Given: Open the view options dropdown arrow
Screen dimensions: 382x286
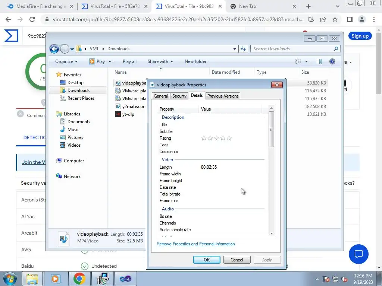Looking at the screenshot, I should tap(307, 61).
